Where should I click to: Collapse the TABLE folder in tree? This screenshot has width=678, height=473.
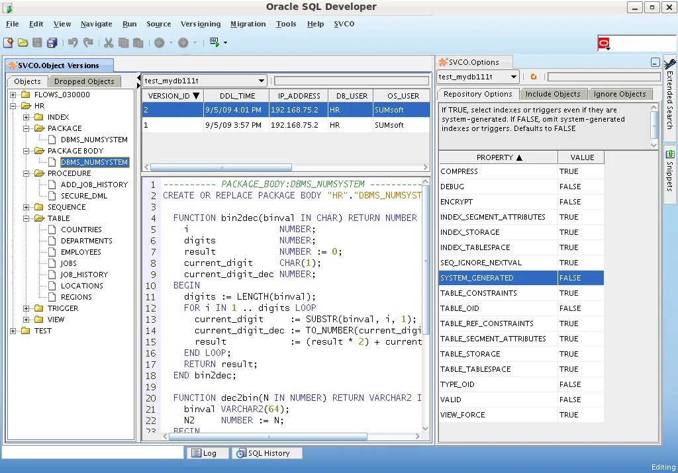click(x=26, y=218)
